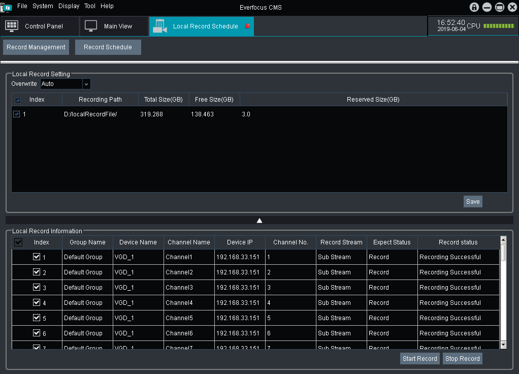Screen dimensions: 519x374
Task: Close the Local Record Schedule tab
Action: (247, 26)
